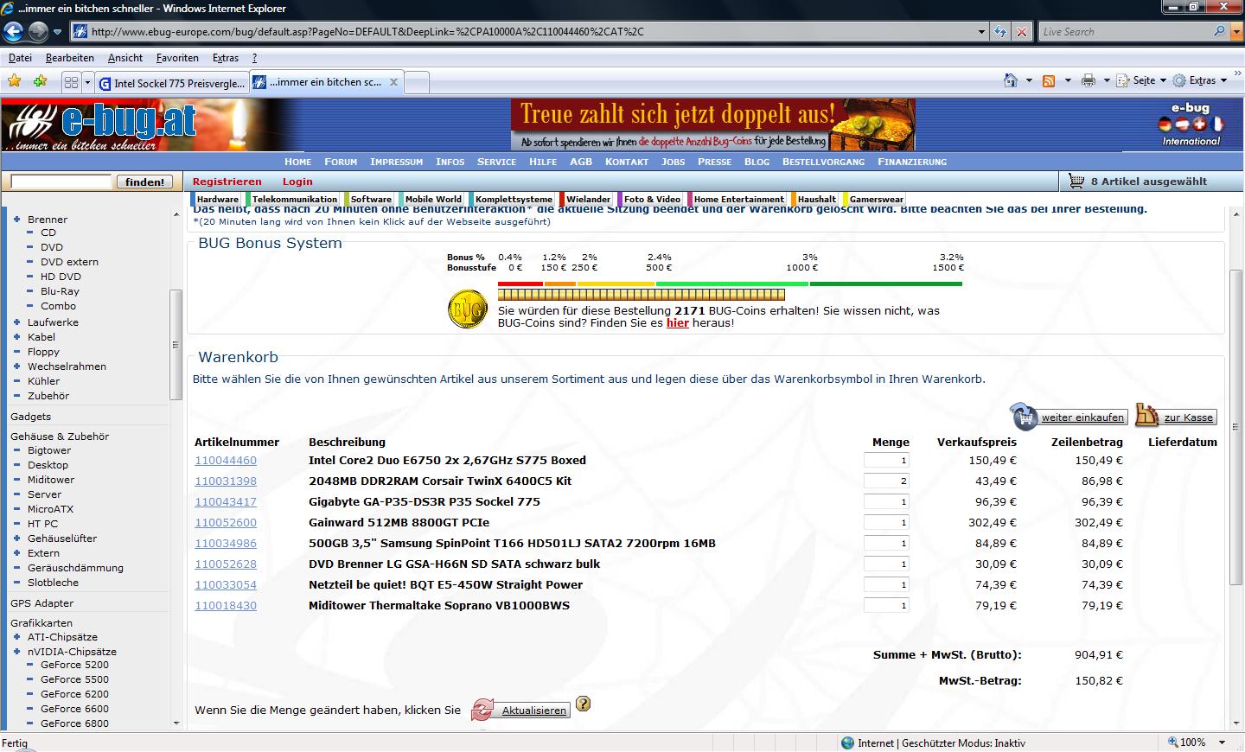Viewport: 1245px width, 752px height.
Task: Click the browser Forward arrow button
Action: (x=38, y=32)
